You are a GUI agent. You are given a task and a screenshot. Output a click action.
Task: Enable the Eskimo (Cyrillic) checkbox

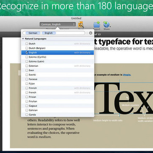click(x=27, y=57)
